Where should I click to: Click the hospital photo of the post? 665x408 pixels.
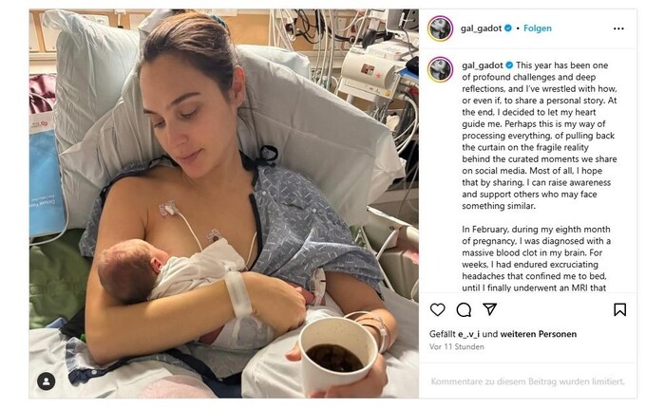[x=224, y=204]
